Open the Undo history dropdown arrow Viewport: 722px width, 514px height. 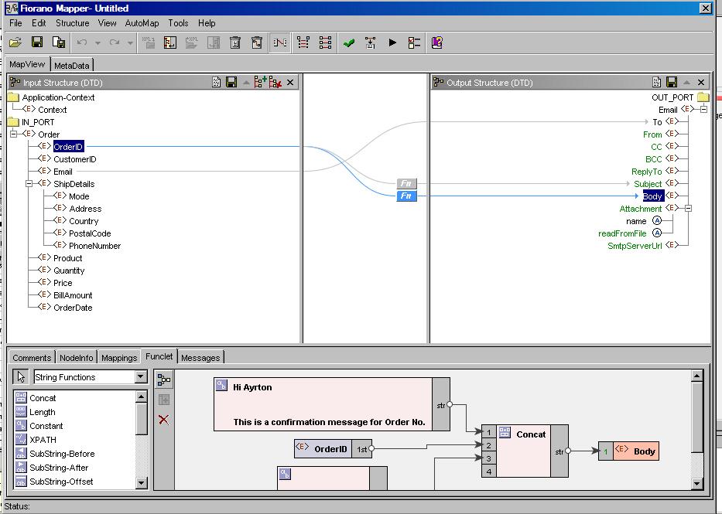(x=98, y=43)
